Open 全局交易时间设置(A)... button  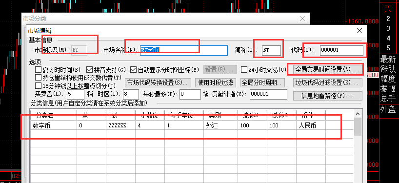click(327, 69)
